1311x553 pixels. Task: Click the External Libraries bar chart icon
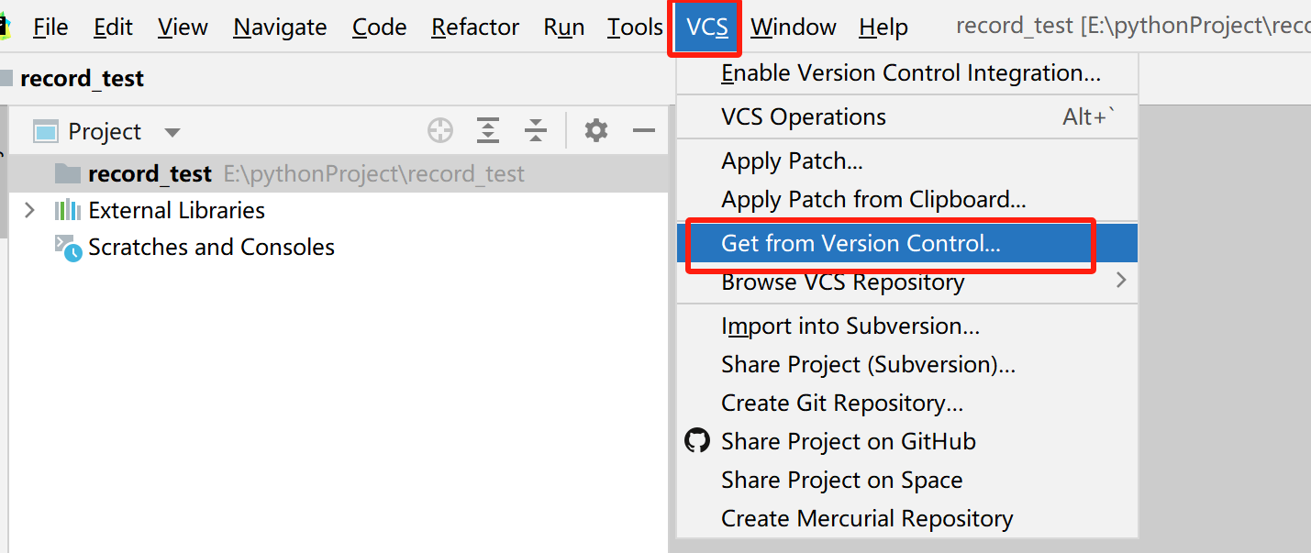pyautogui.click(x=67, y=210)
